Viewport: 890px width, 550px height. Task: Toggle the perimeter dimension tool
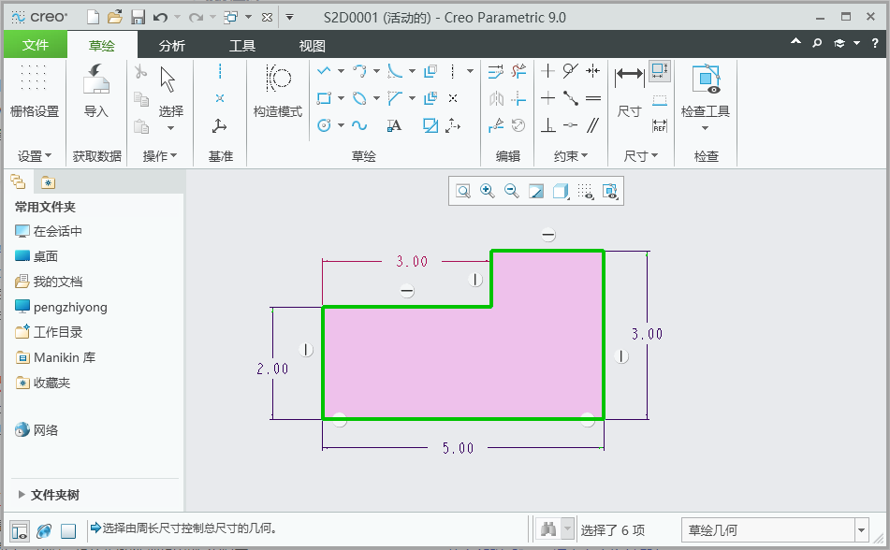pyautogui.click(x=660, y=71)
